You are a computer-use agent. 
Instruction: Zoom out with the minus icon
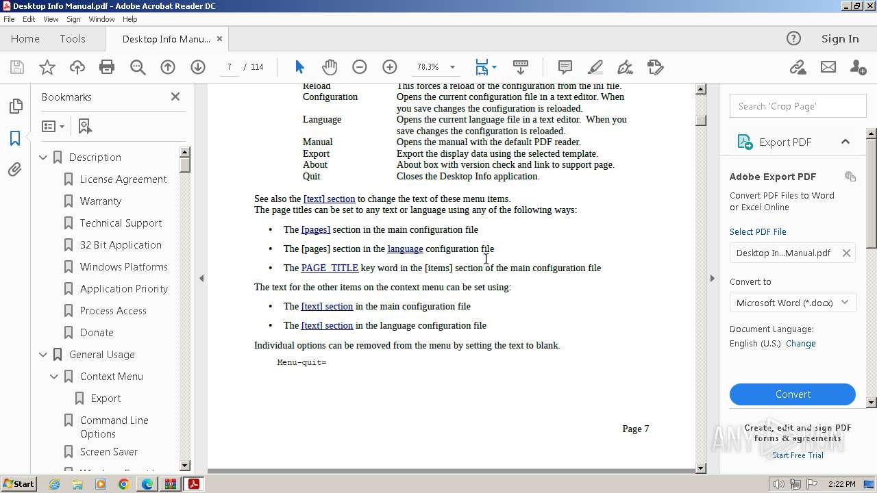click(360, 67)
